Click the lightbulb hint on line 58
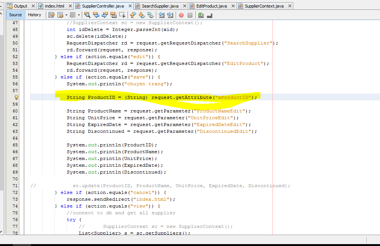The image size is (380, 246). 16,97
